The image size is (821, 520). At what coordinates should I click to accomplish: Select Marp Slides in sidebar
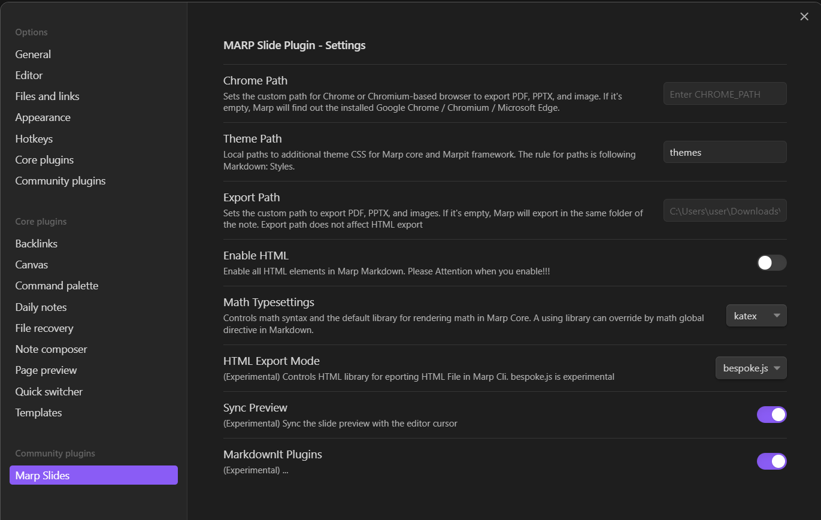click(93, 476)
